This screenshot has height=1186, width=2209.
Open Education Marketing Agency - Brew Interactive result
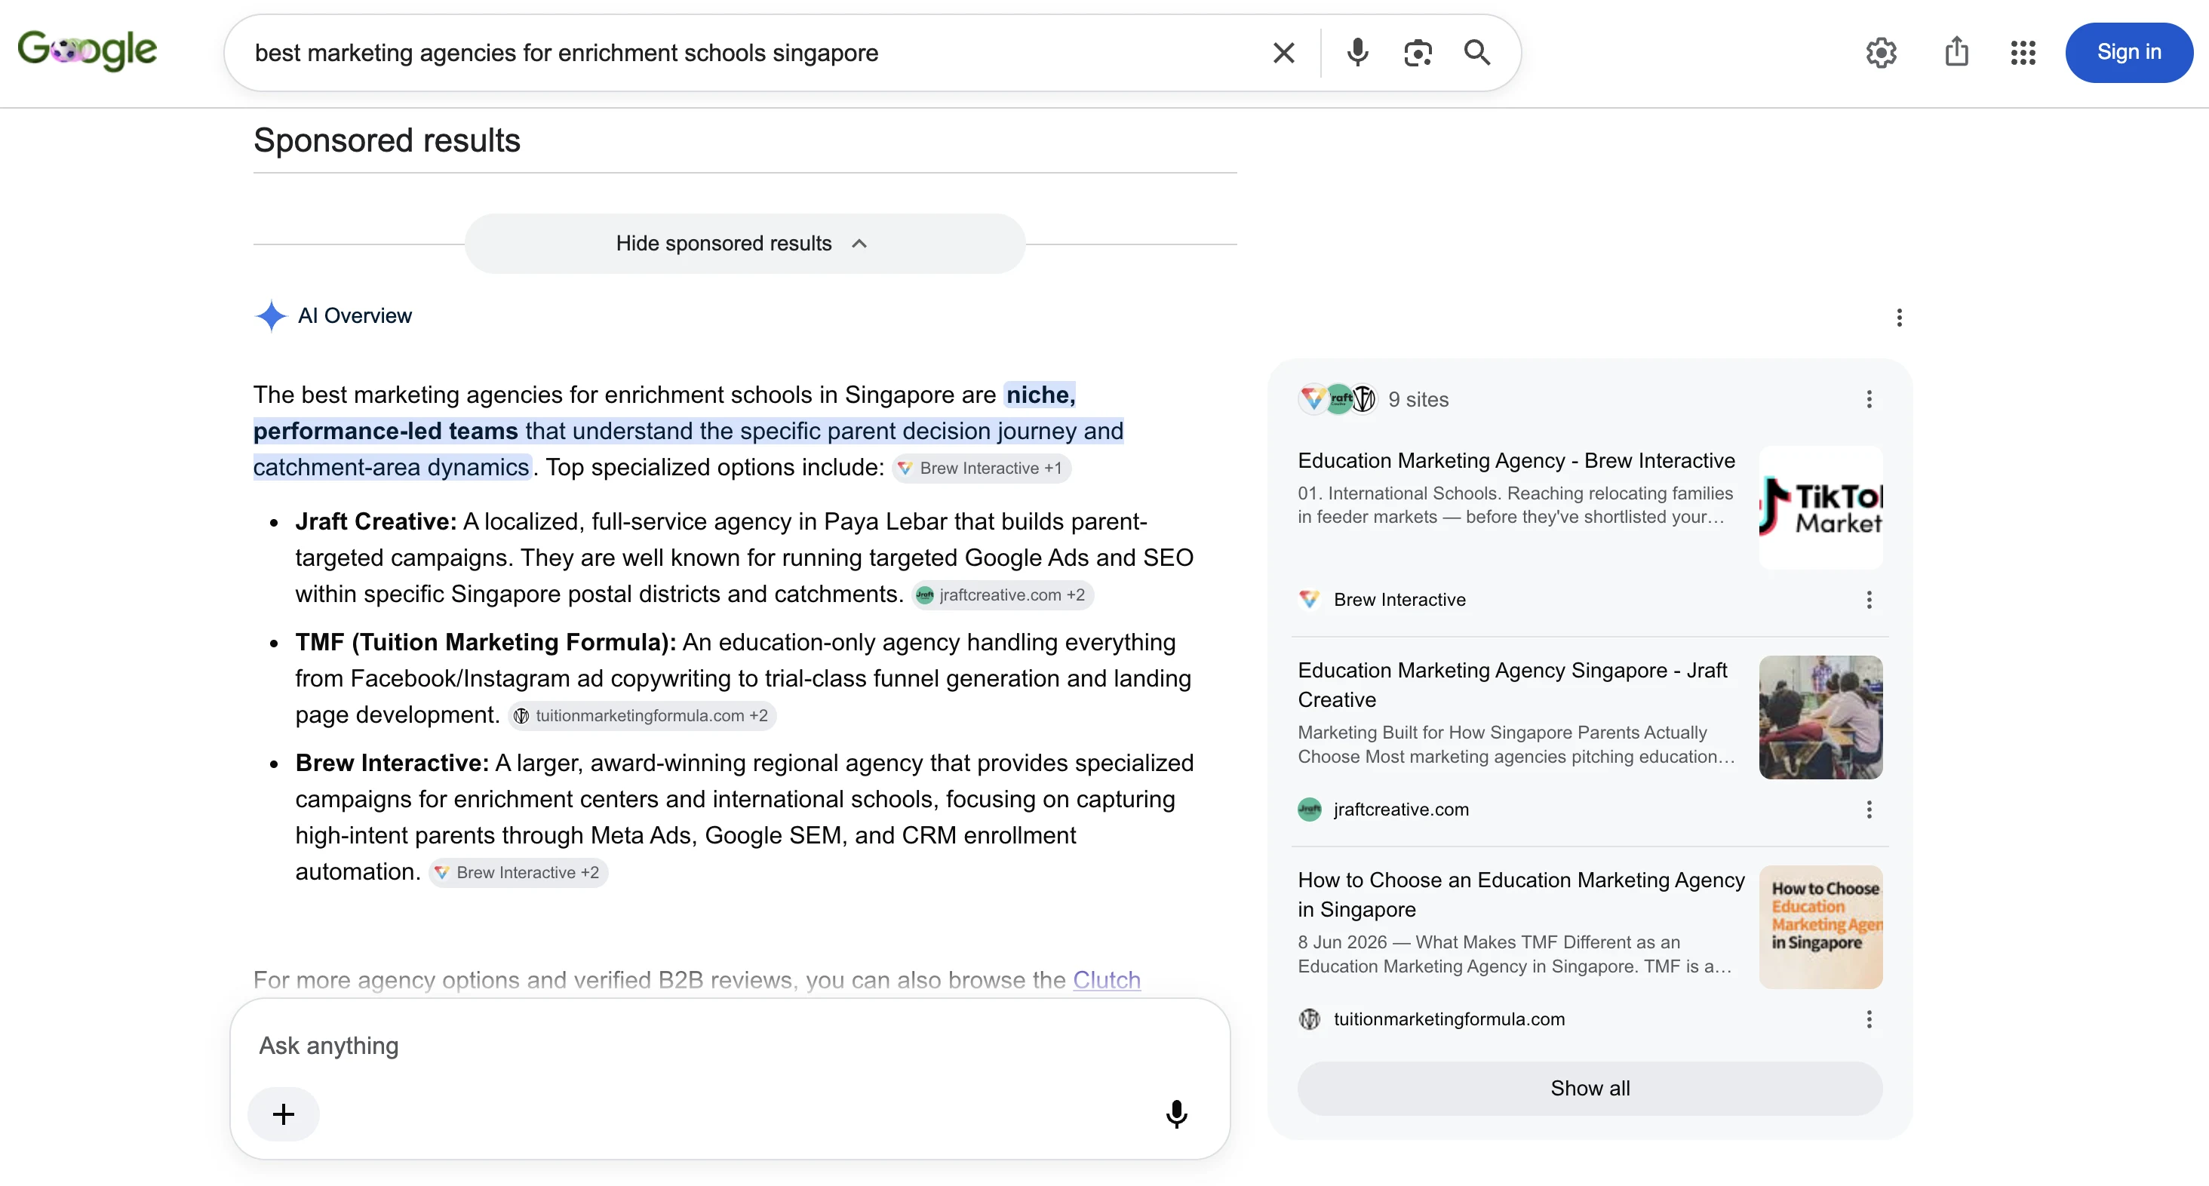click(1516, 460)
